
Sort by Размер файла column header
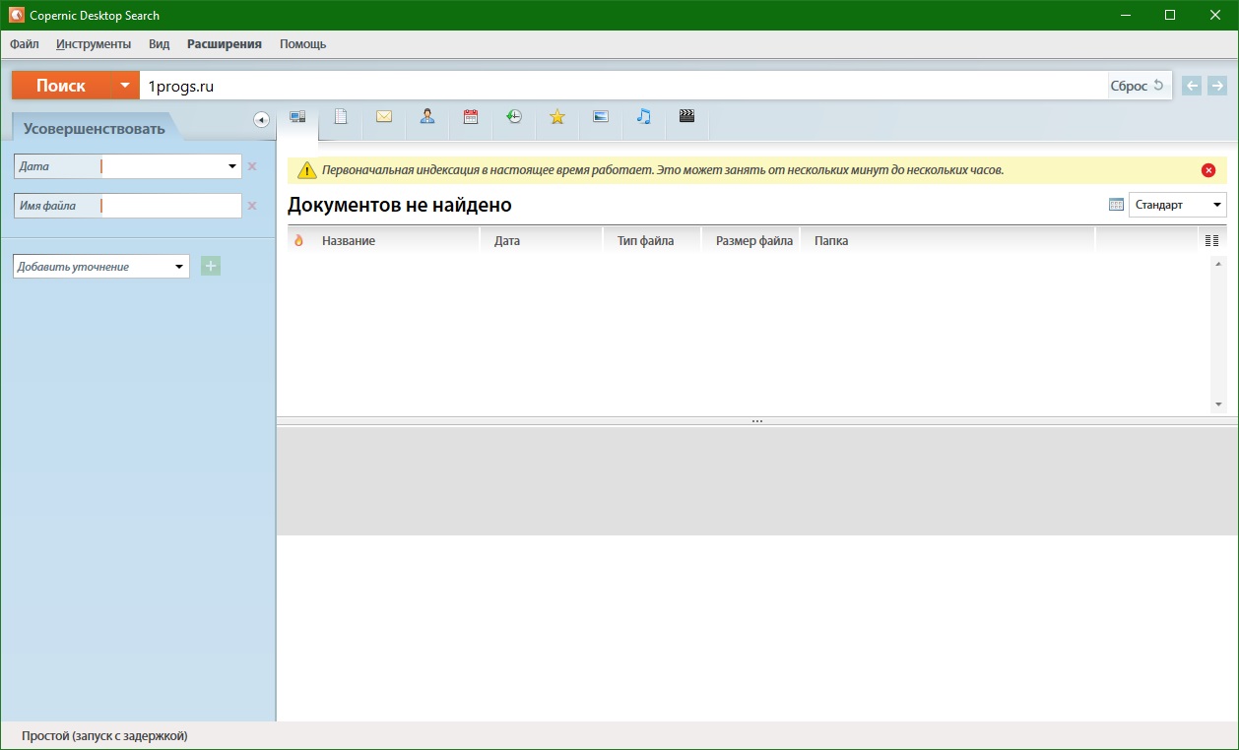pos(751,240)
